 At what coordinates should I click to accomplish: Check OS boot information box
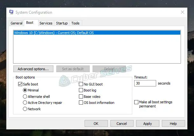pyautogui.click(x=81, y=103)
